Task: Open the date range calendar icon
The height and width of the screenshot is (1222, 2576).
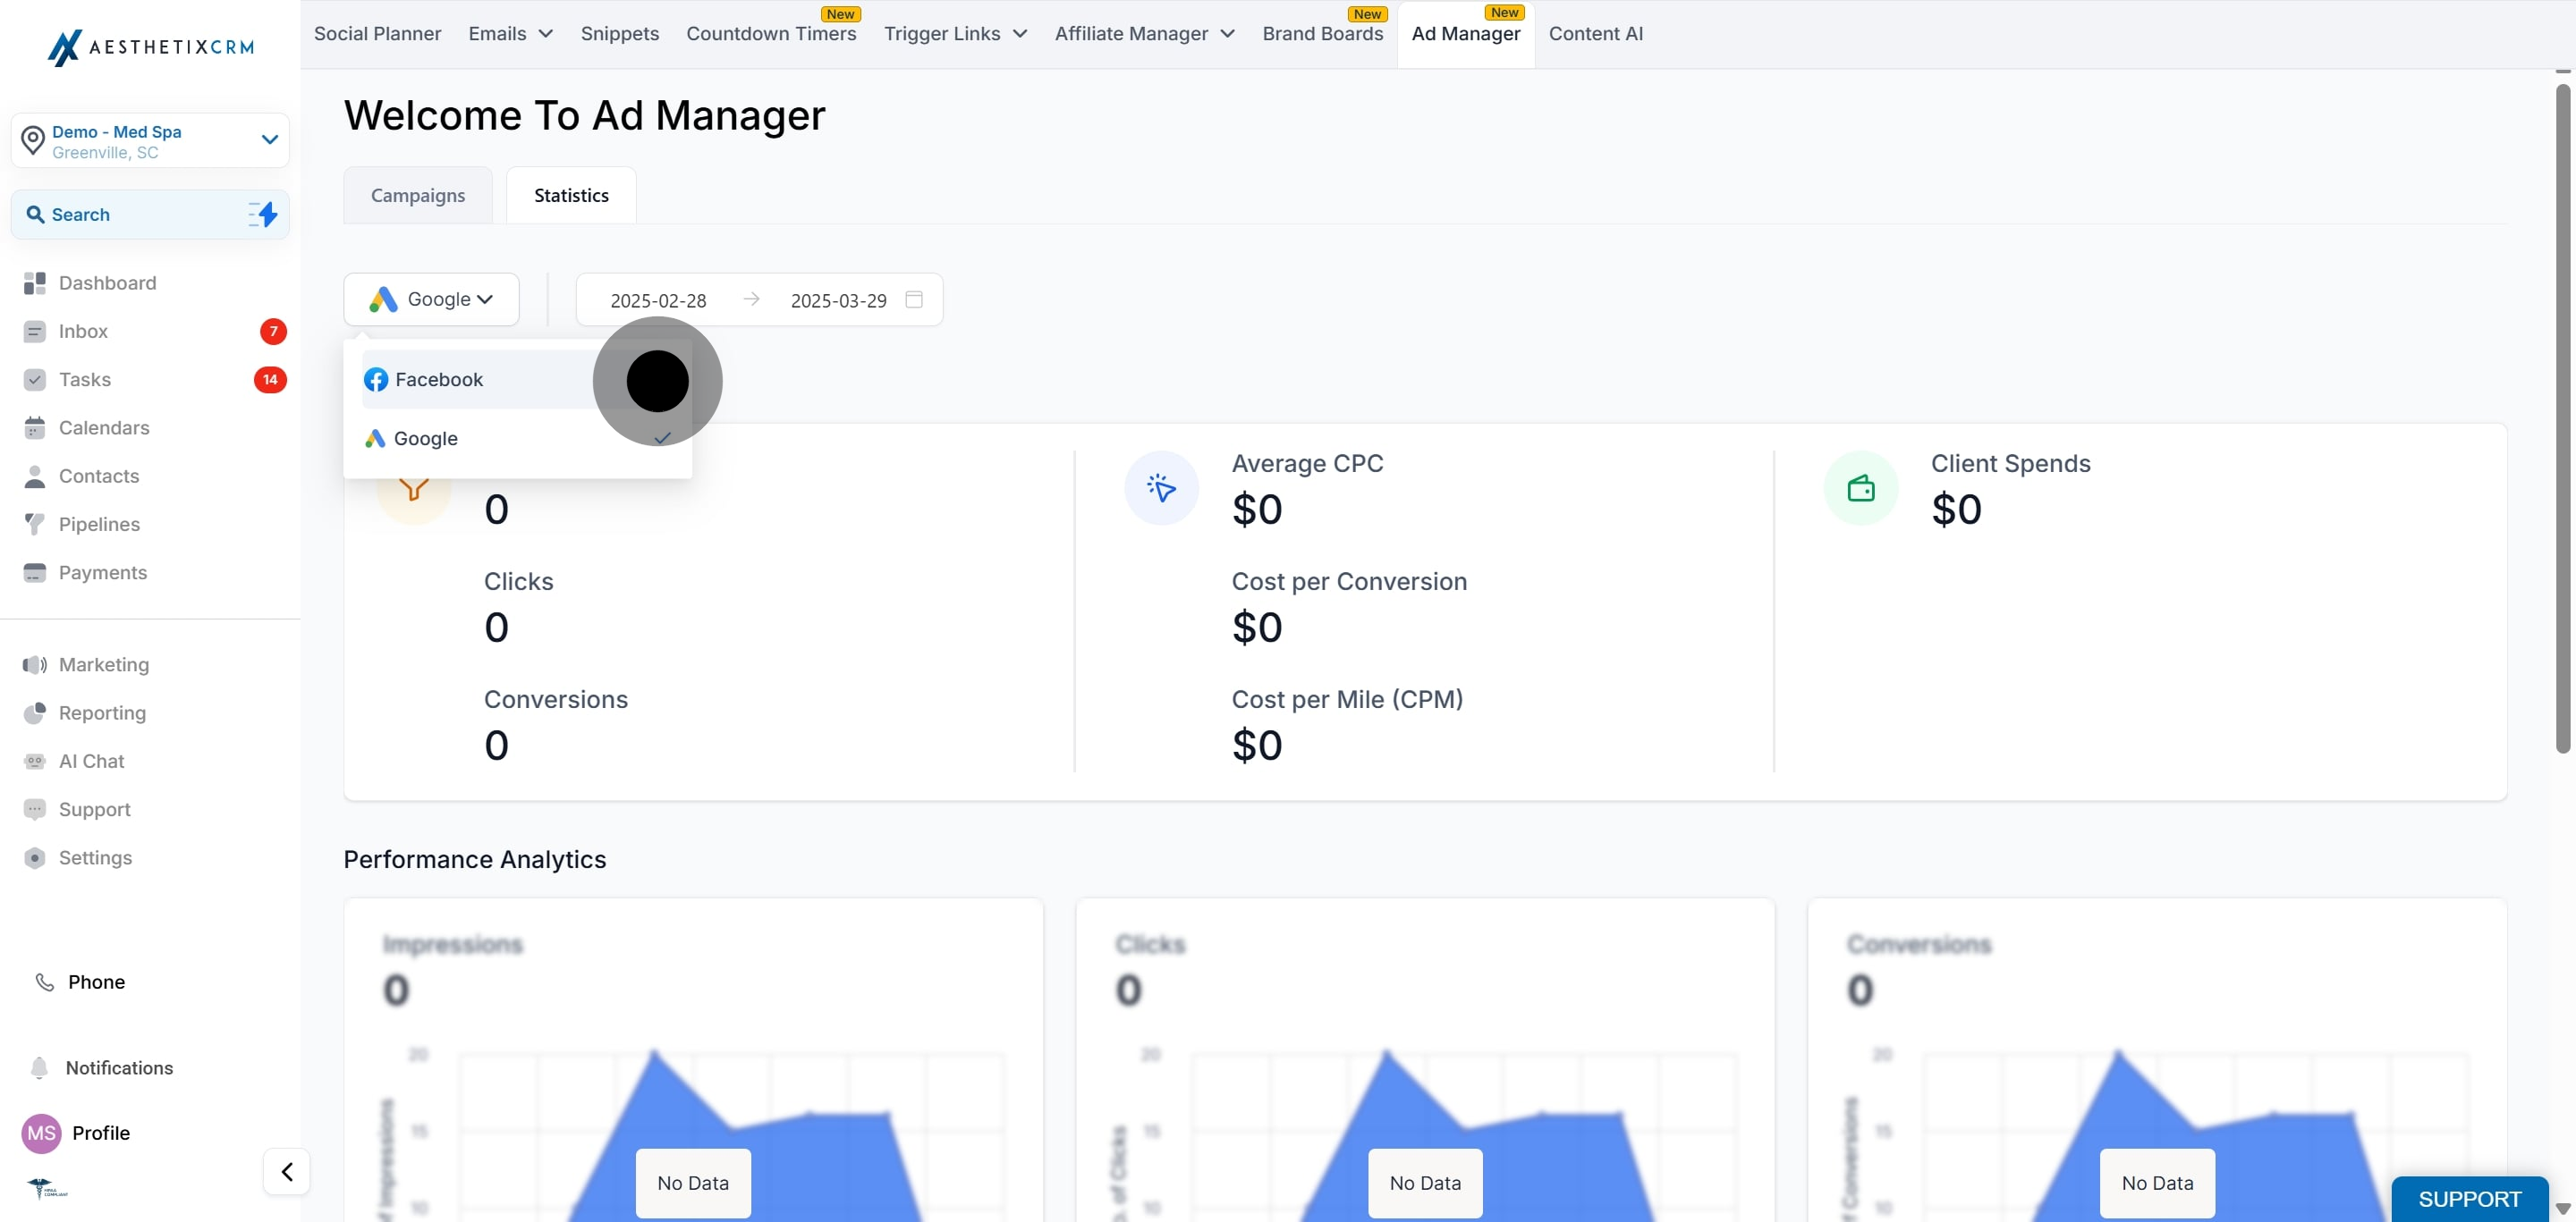Action: tap(913, 299)
